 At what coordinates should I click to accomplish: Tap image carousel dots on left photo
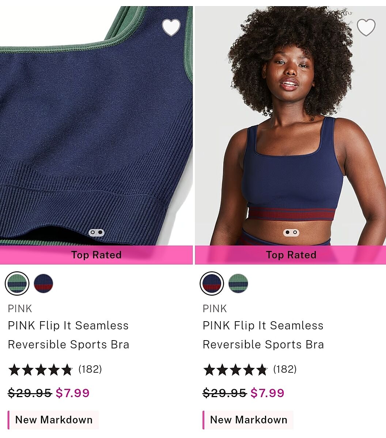tap(96, 233)
